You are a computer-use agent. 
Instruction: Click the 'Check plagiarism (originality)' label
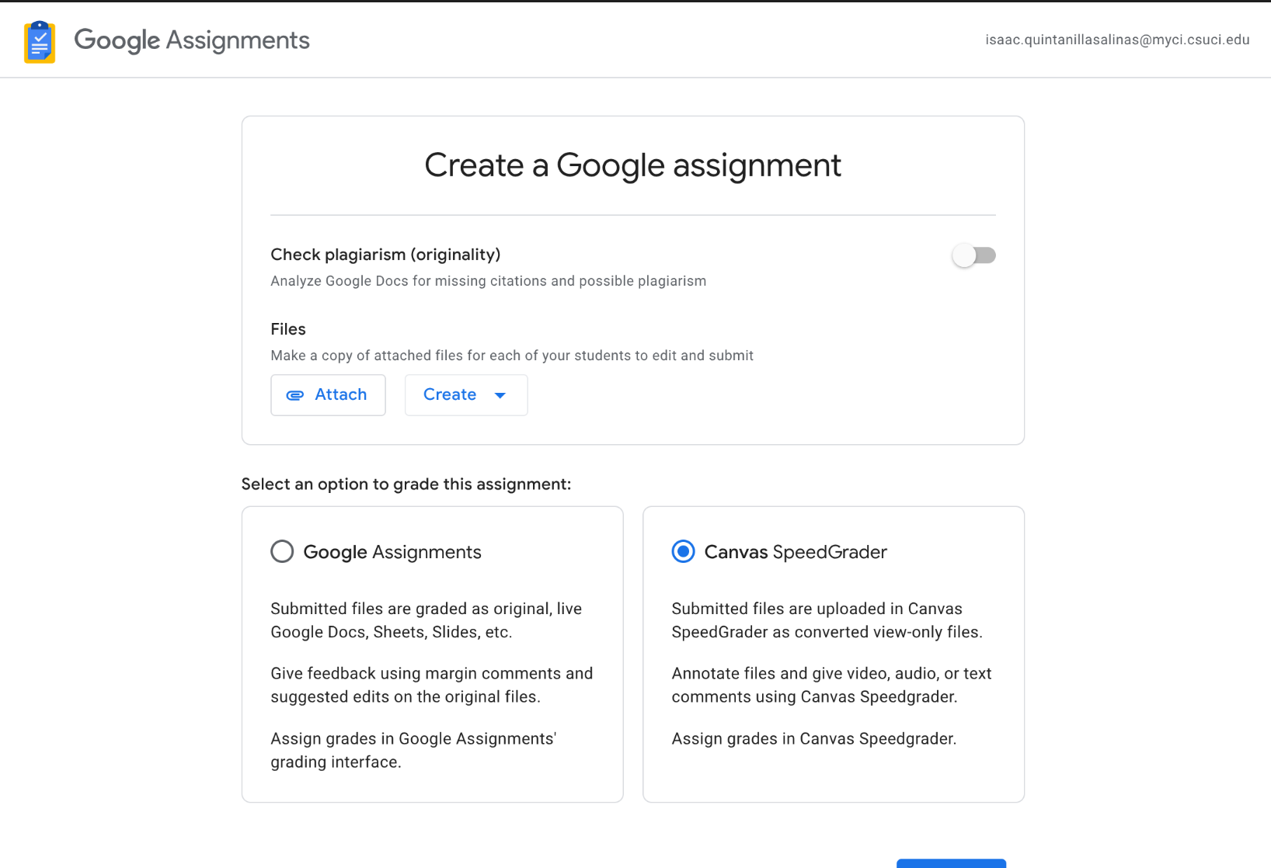(x=385, y=255)
